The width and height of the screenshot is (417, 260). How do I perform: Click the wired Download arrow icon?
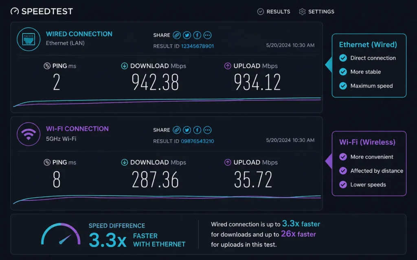(125, 66)
